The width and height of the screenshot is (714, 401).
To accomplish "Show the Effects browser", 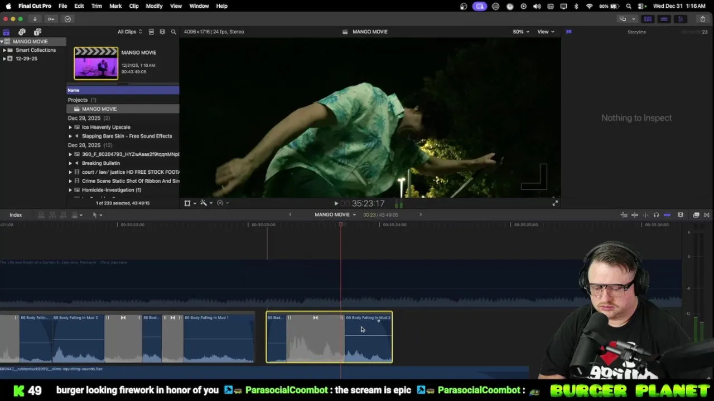I will [696, 215].
